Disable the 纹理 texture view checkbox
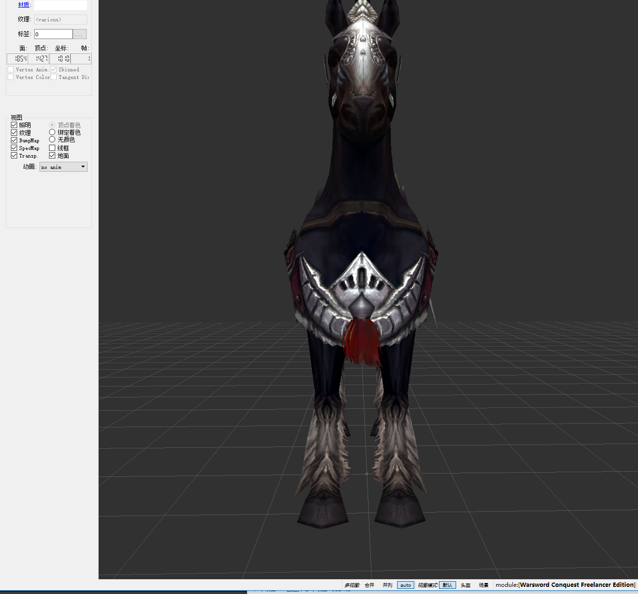The image size is (638, 594). tap(14, 133)
